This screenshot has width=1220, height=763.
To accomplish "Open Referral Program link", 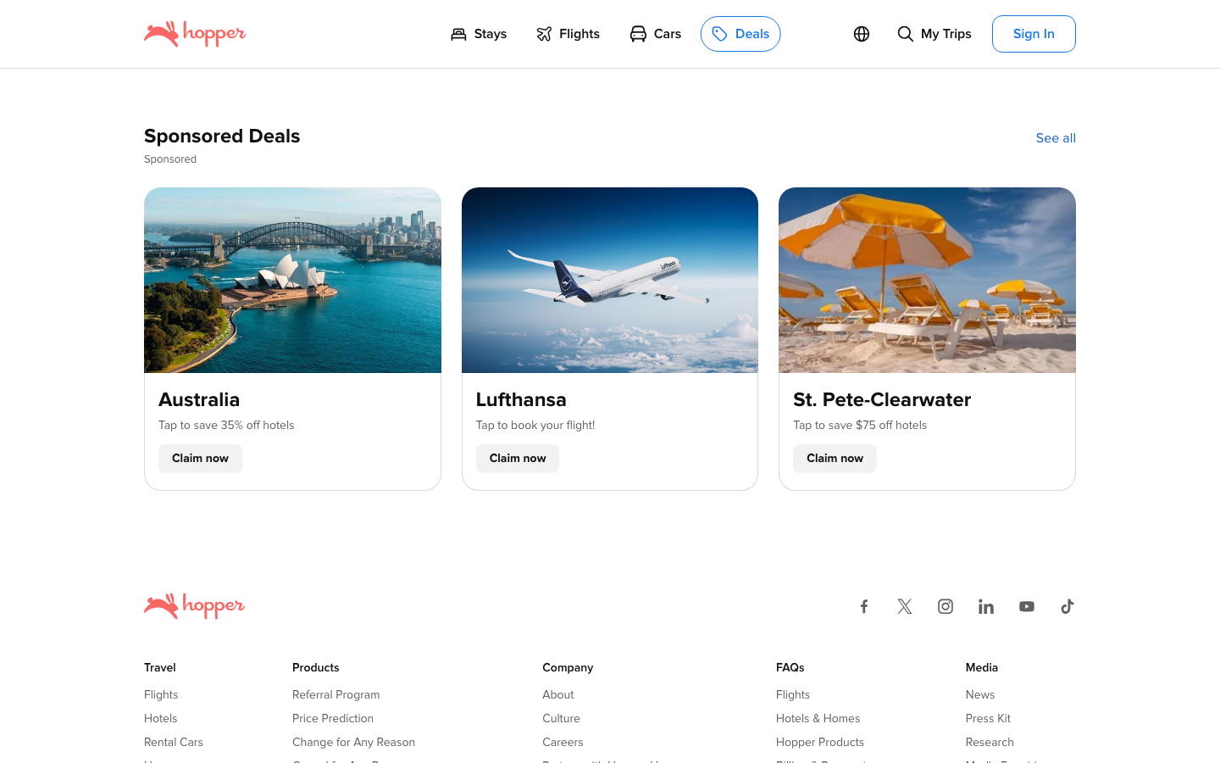I will (335, 694).
